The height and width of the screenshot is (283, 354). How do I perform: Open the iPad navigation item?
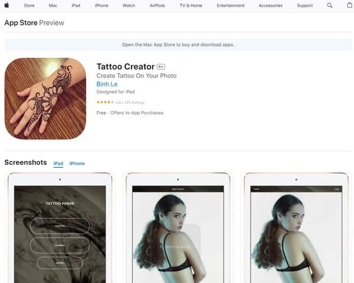[76, 6]
